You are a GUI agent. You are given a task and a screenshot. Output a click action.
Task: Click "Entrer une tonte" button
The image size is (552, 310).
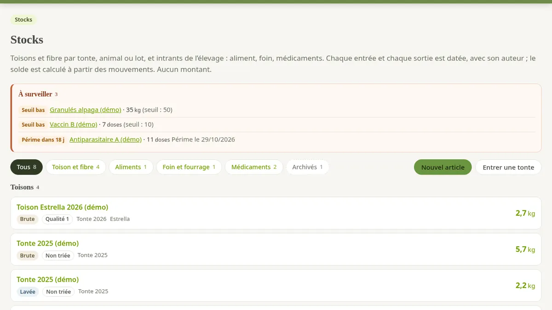click(508, 168)
